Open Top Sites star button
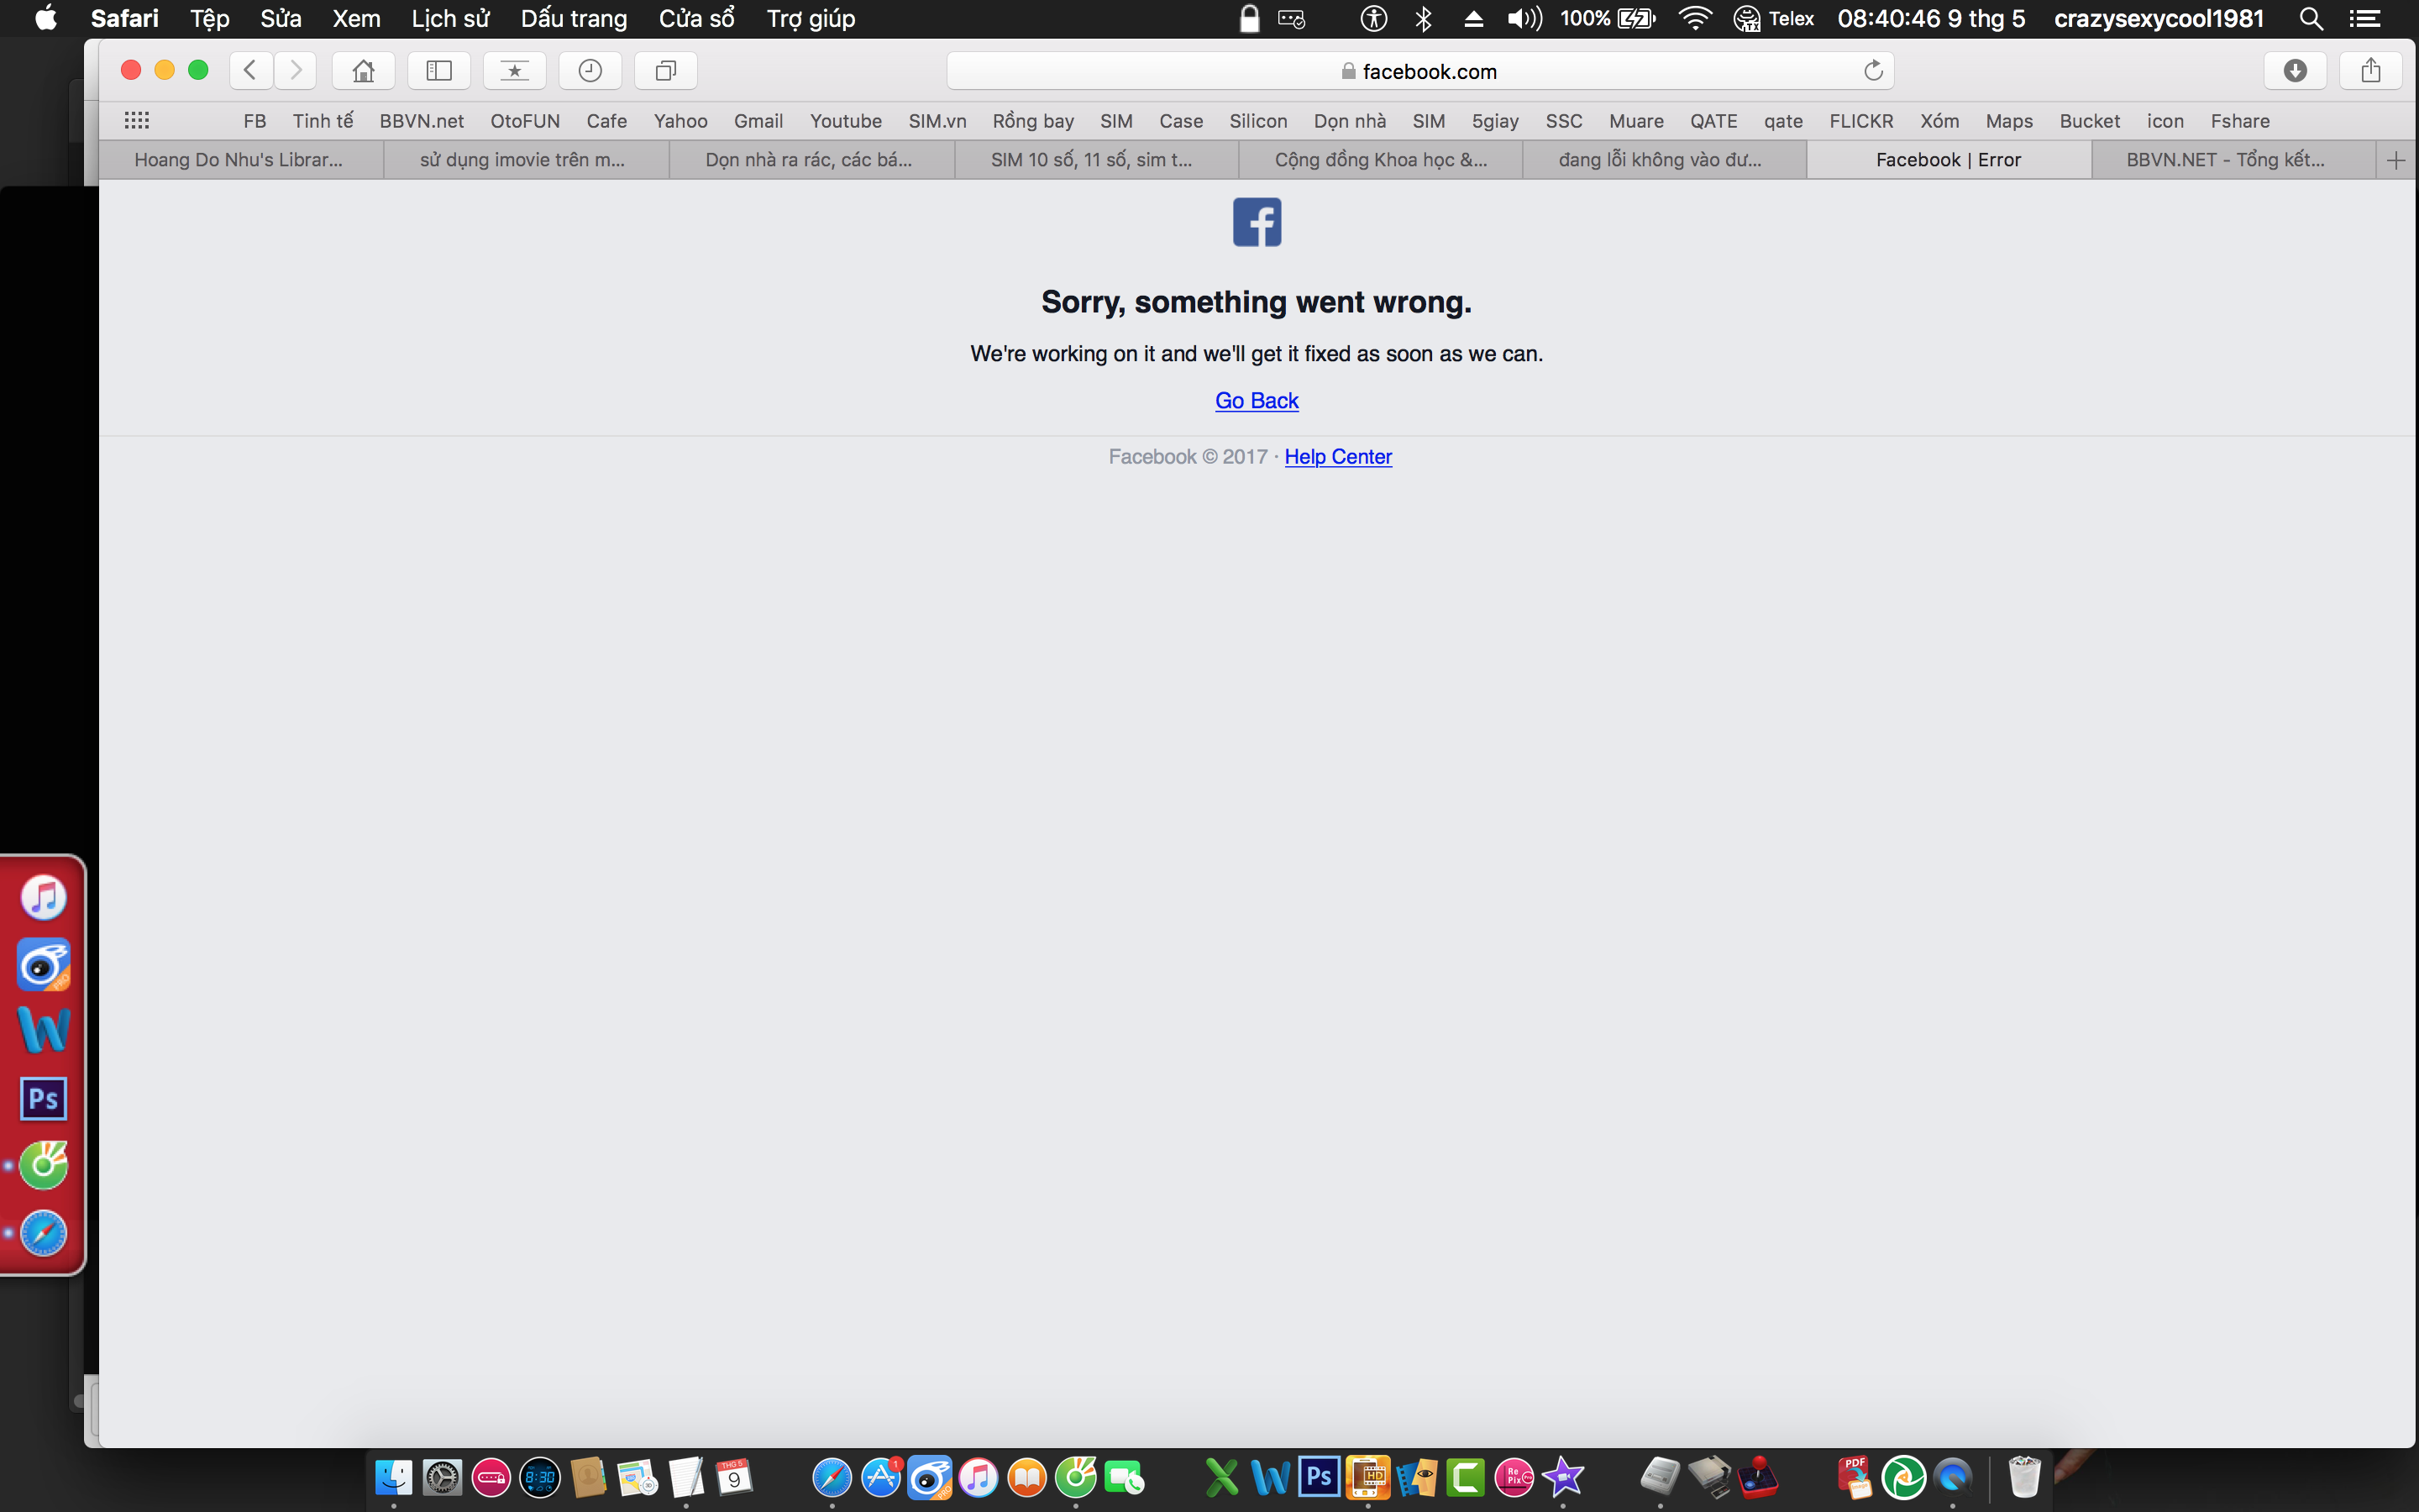The height and width of the screenshot is (1512, 2419). tap(515, 70)
